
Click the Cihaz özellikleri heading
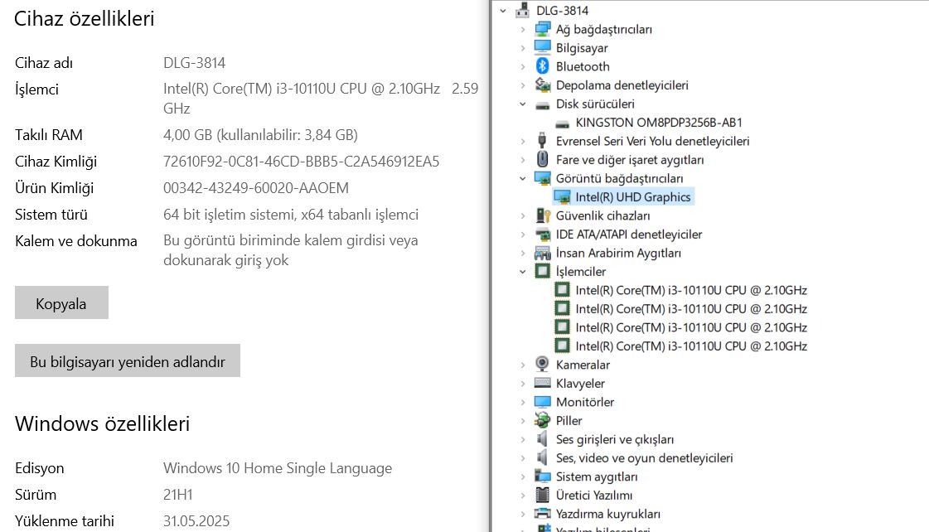point(85,19)
